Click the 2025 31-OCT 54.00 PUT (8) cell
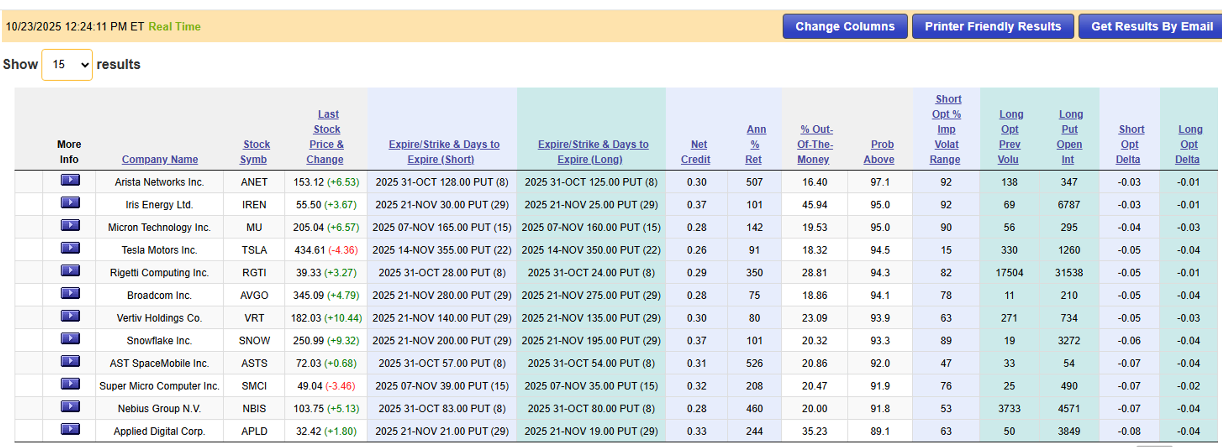Viewport: 1222px width, 447px height. click(591, 363)
